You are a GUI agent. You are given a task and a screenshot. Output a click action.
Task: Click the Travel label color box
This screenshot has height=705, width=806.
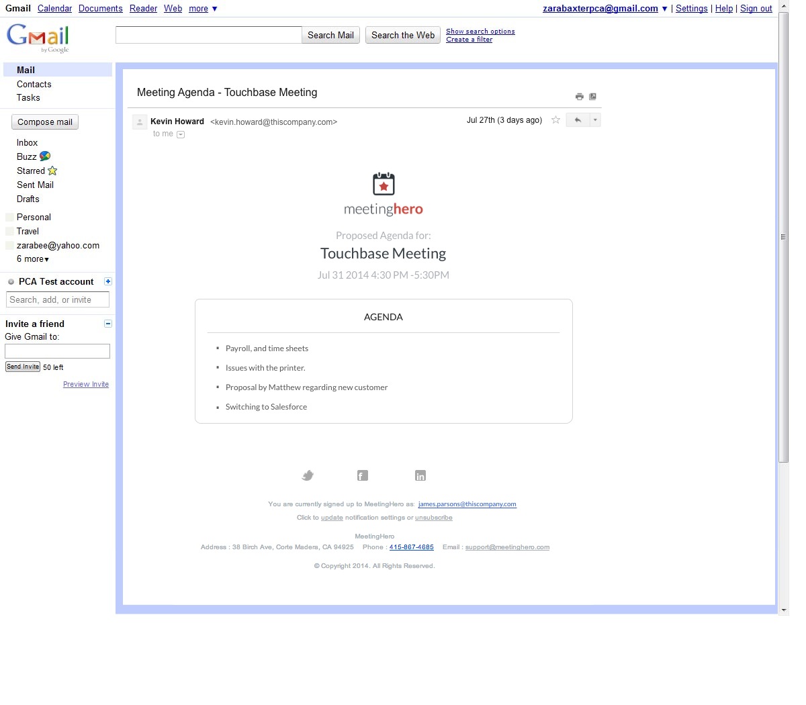(9, 232)
